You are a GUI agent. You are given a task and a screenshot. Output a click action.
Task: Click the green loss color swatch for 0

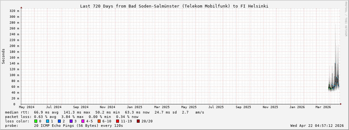[36, 121]
